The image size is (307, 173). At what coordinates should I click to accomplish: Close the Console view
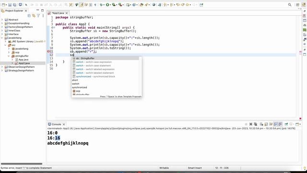(x=64, y=124)
